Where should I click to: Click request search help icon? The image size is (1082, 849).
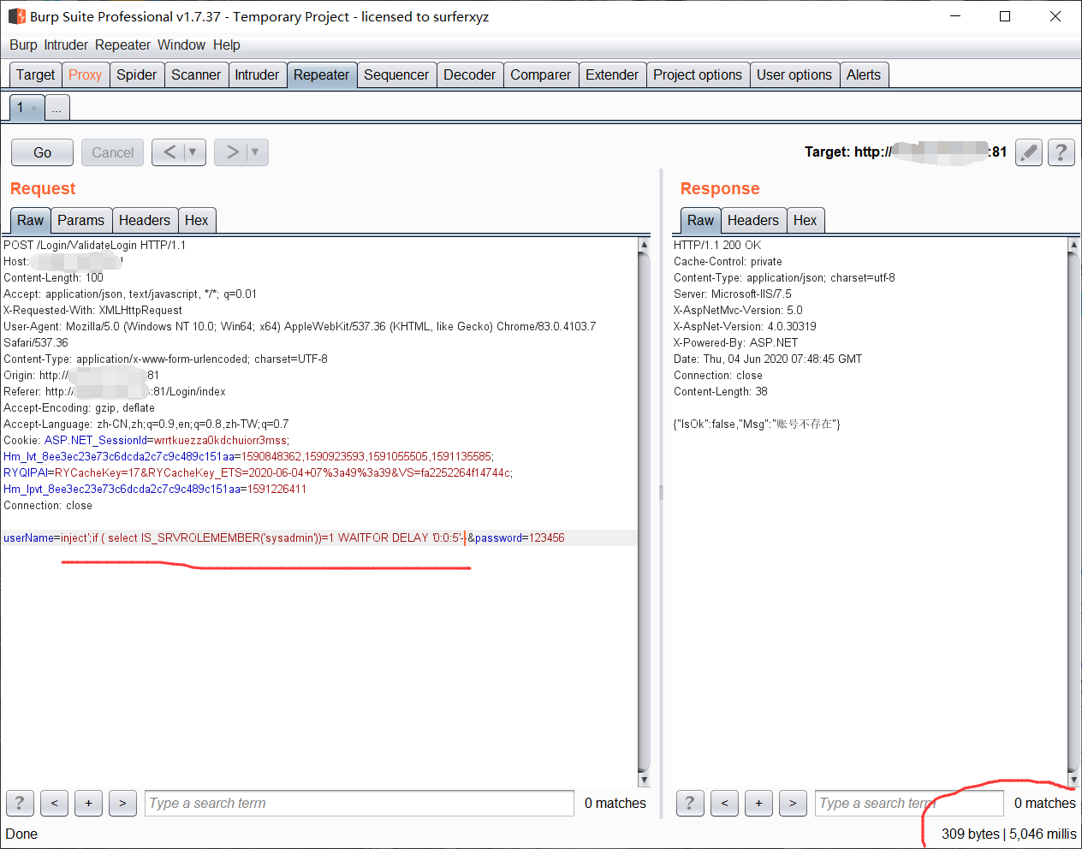[20, 803]
